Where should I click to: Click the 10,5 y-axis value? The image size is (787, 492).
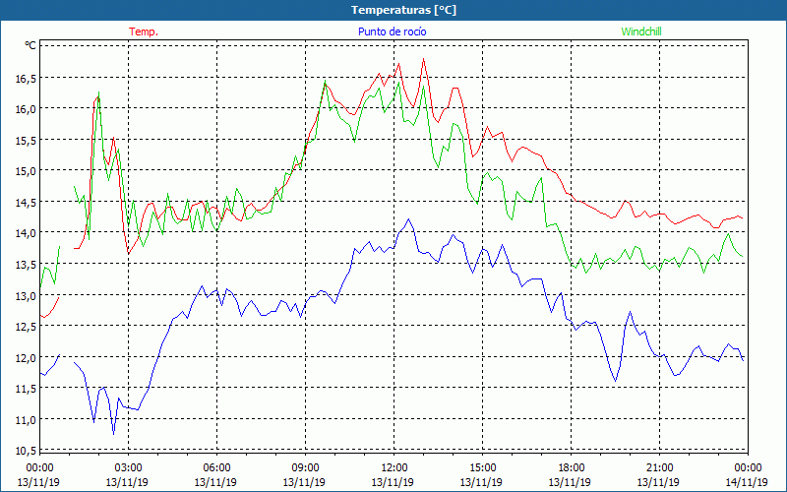pos(27,451)
